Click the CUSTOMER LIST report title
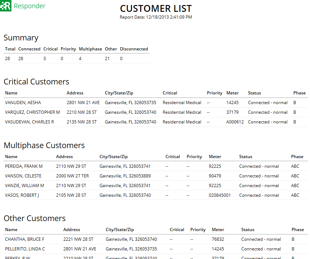 (x=156, y=9)
